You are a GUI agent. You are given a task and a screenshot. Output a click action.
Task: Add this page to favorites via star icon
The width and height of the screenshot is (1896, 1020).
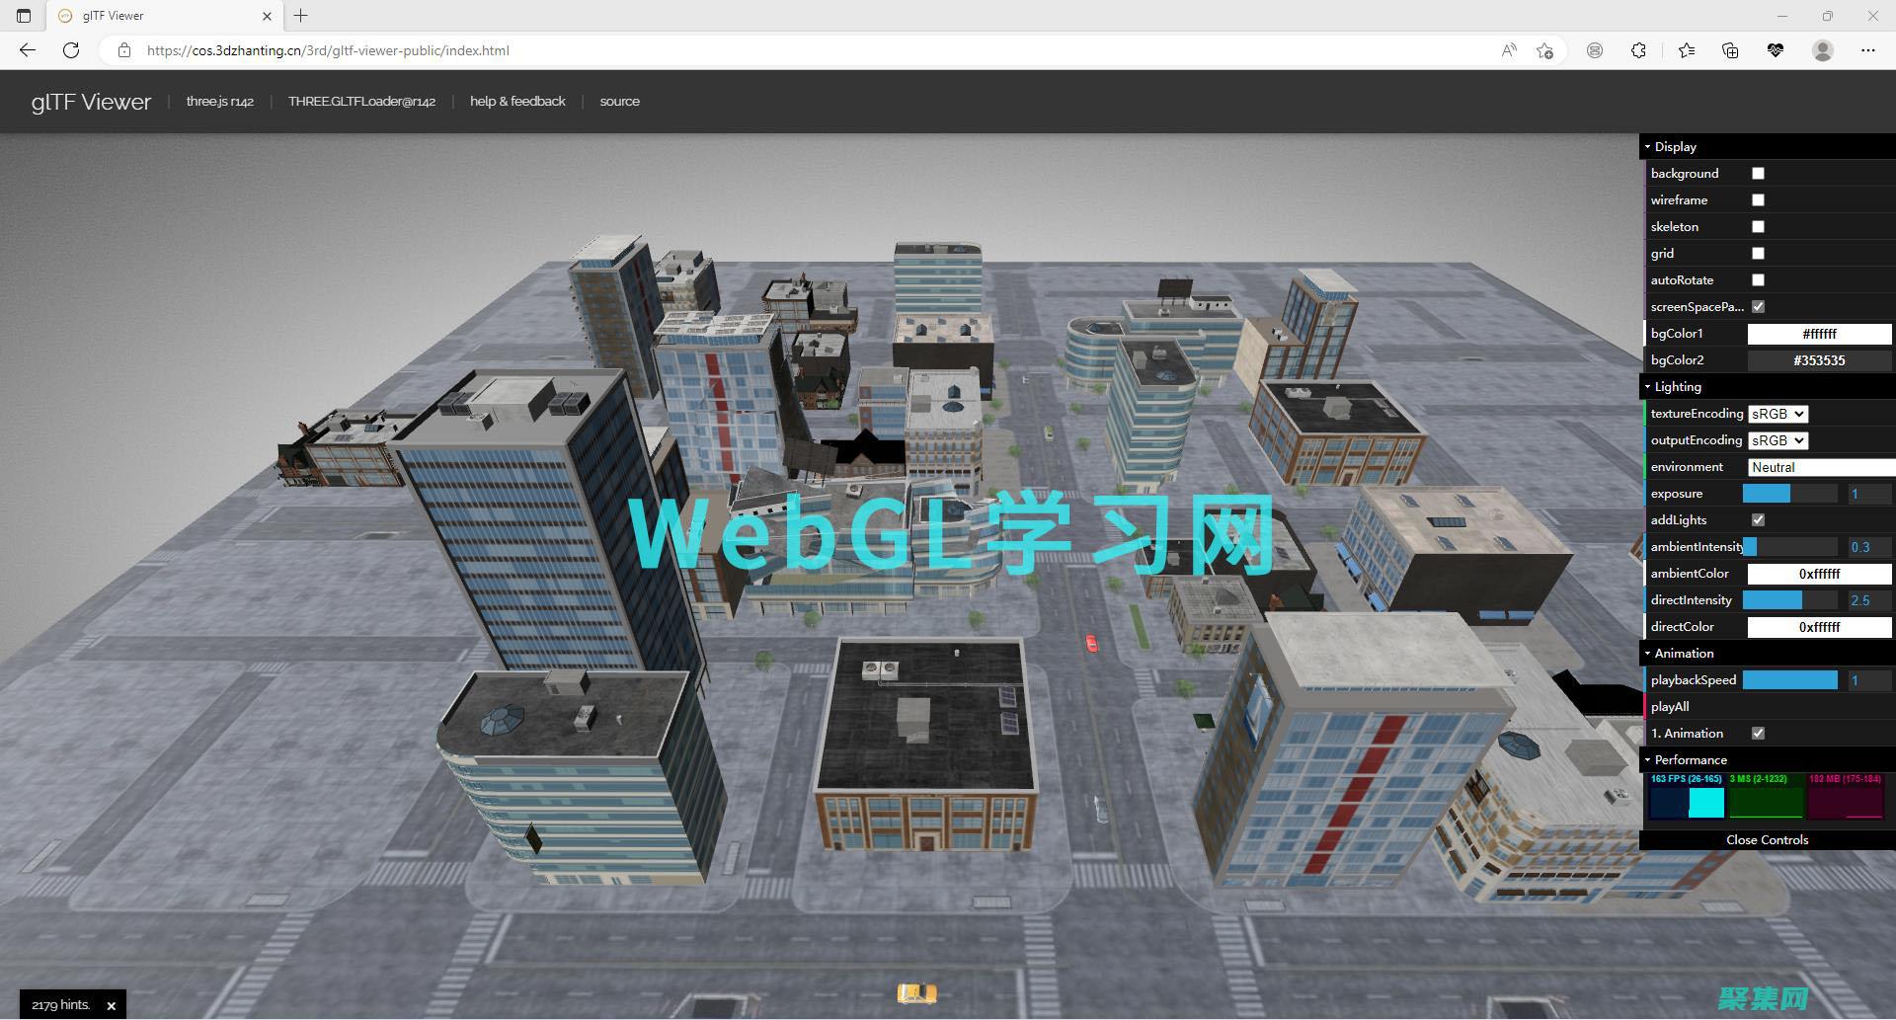1547,50
